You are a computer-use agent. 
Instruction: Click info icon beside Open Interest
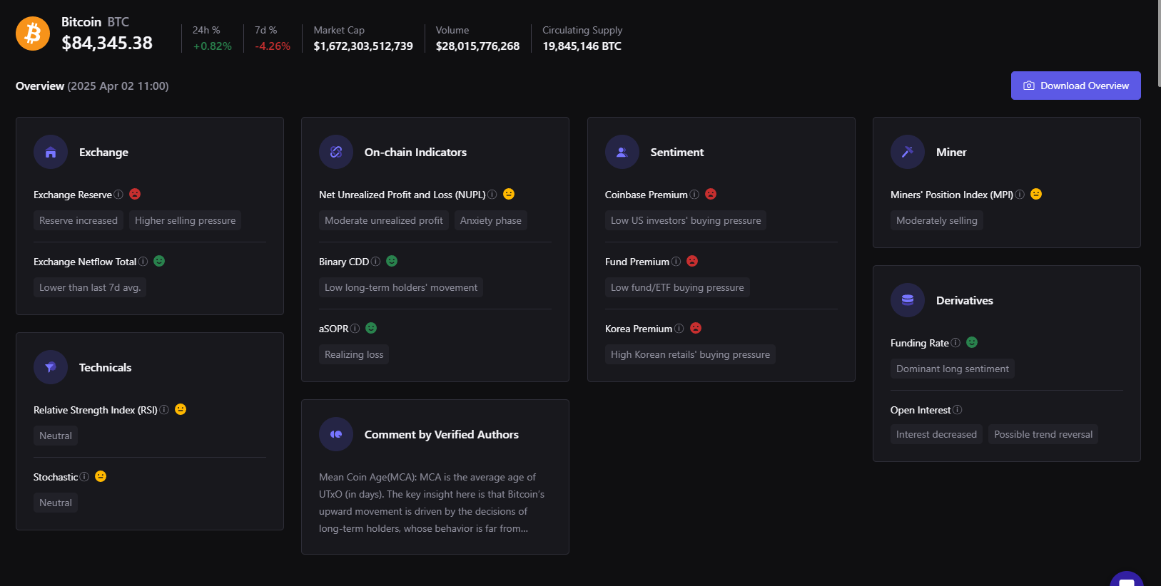point(958,410)
